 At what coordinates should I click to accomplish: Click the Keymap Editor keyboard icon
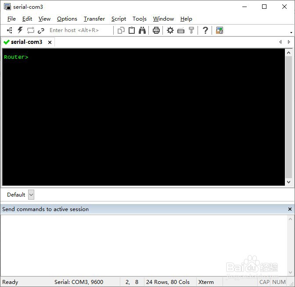pyautogui.click(x=181, y=30)
